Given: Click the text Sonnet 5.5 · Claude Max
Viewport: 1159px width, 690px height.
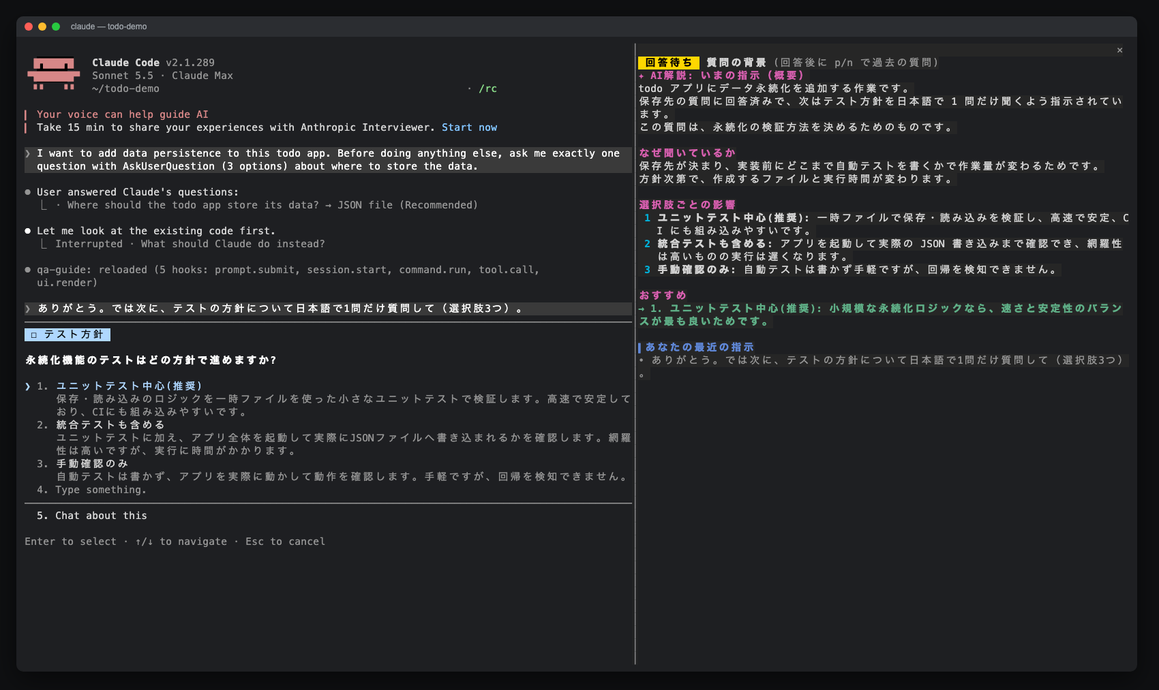Looking at the screenshot, I should point(162,76).
